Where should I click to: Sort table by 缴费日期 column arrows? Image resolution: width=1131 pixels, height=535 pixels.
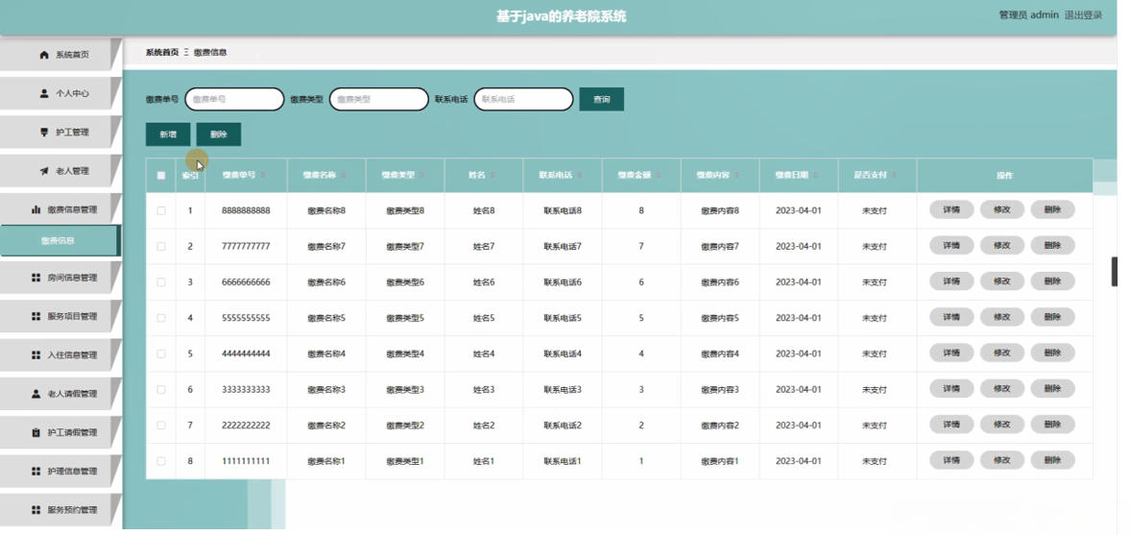(x=816, y=176)
